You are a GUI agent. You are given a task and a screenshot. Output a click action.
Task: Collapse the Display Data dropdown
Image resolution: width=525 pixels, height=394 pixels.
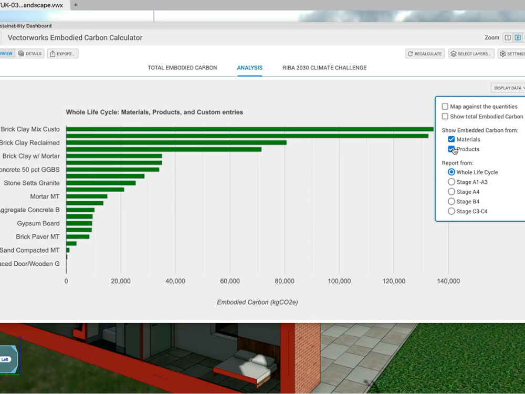pyautogui.click(x=508, y=88)
